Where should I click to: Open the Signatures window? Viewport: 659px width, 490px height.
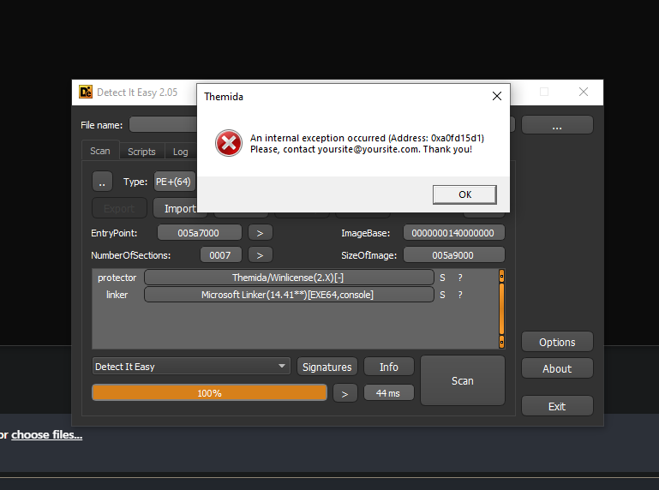(x=327, y=367)
